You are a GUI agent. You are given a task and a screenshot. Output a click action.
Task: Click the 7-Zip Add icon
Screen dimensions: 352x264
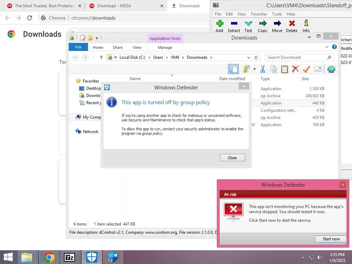tap(220, 23)
